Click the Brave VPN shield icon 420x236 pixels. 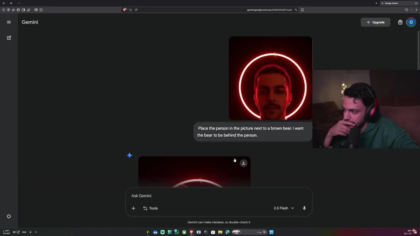click(9, 10)
